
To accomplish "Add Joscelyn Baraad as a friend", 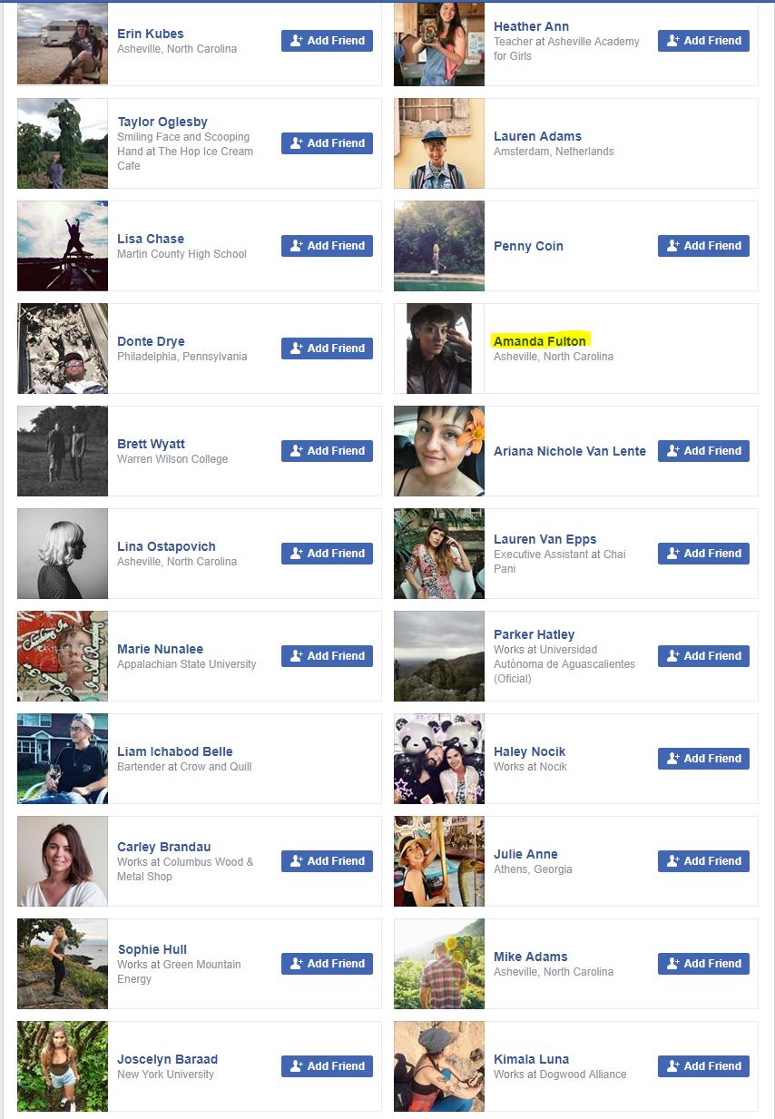I will (x=327, y=1066).
